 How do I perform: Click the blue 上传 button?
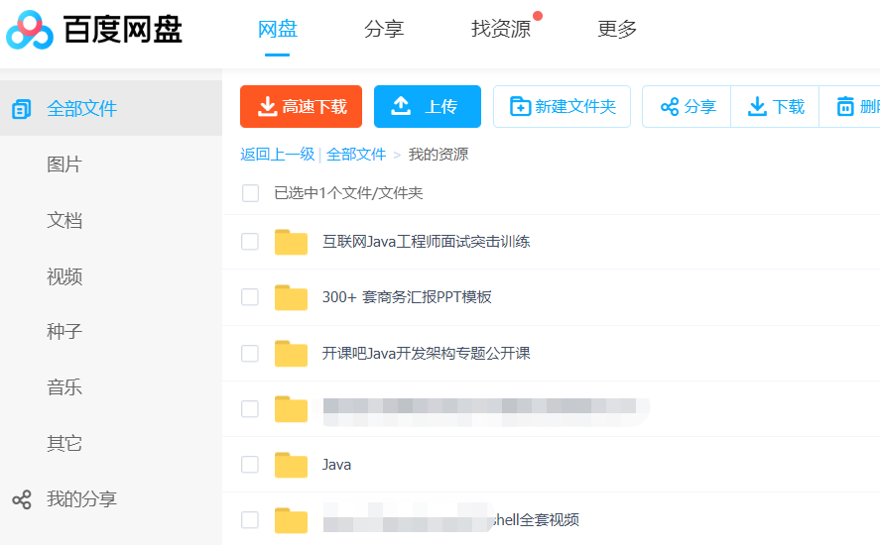click(428, 107)
